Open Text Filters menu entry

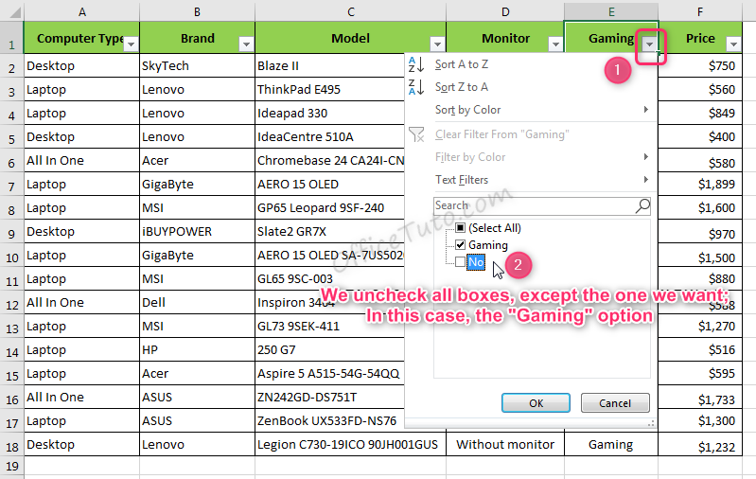click(x=532, y=180)
